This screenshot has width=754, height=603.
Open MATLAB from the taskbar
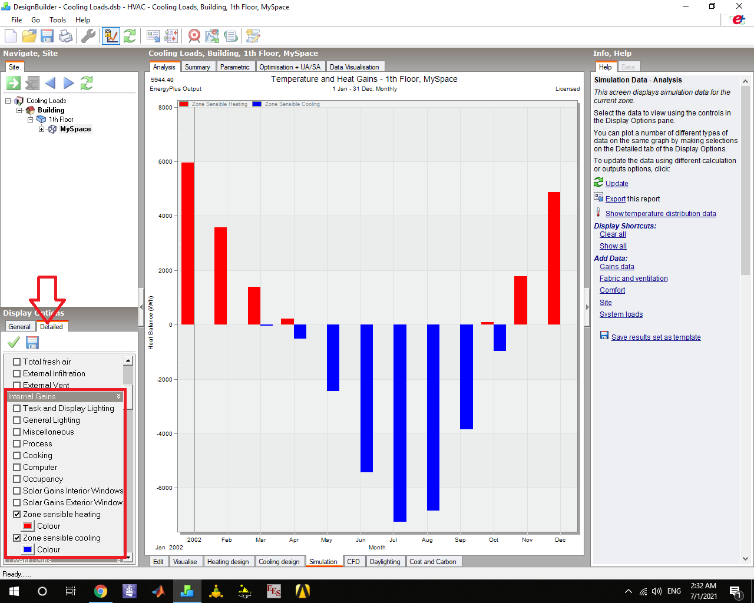tap(158, 591)
